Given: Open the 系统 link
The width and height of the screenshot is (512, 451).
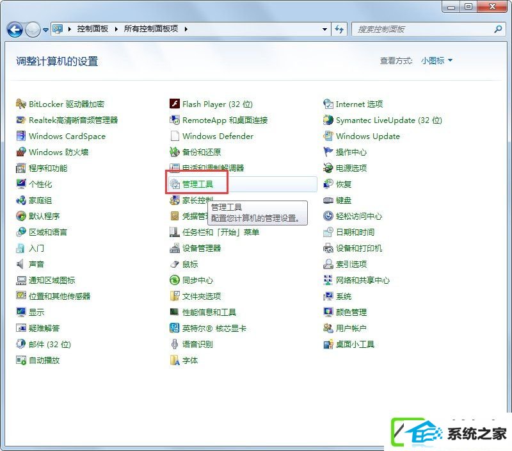Looking at the screenshot, I should (344, 296).
